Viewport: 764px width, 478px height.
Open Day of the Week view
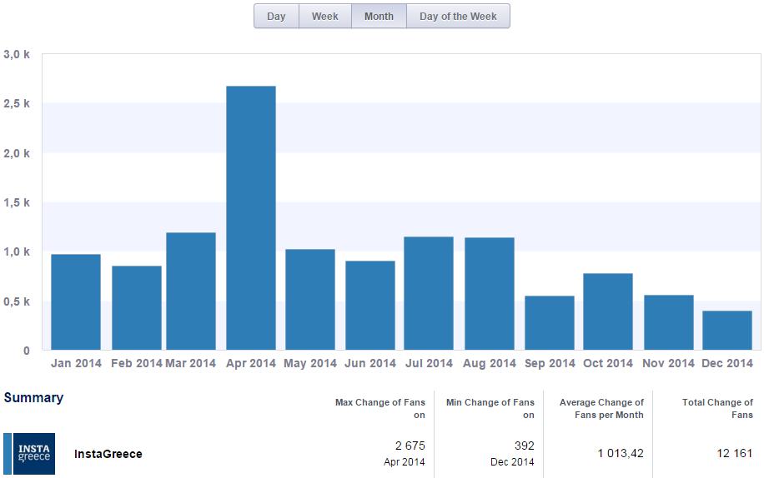[458, 16]
